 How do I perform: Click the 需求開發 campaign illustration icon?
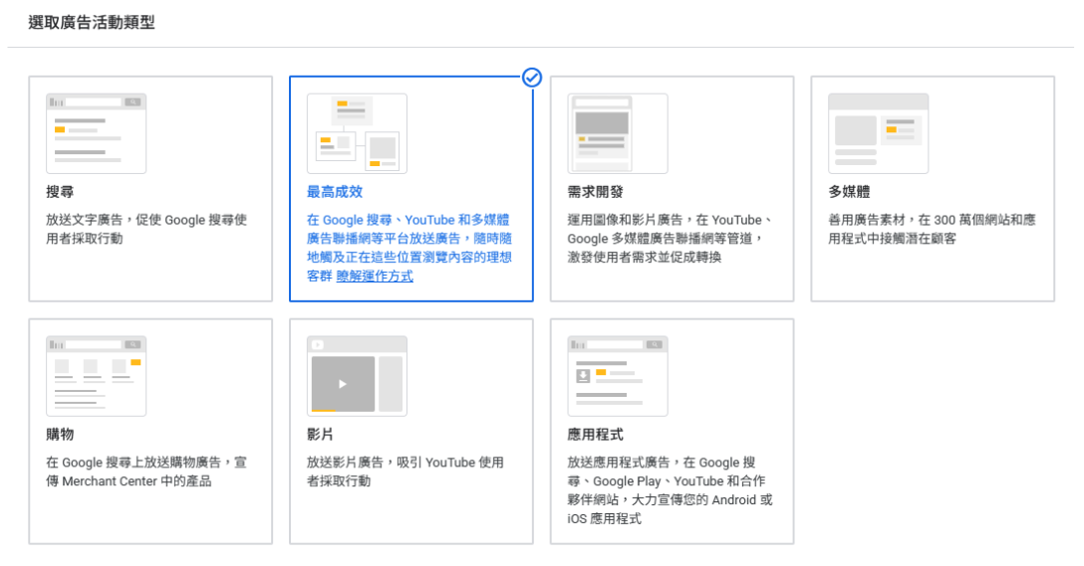click(618, 133)
